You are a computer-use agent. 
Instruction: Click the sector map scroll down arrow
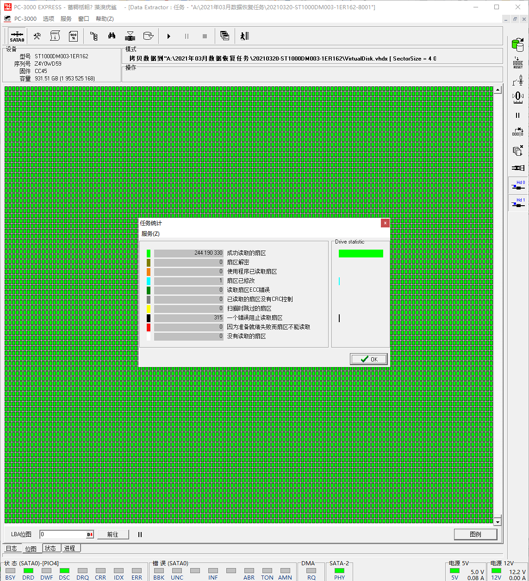click(x=498, y=522)
